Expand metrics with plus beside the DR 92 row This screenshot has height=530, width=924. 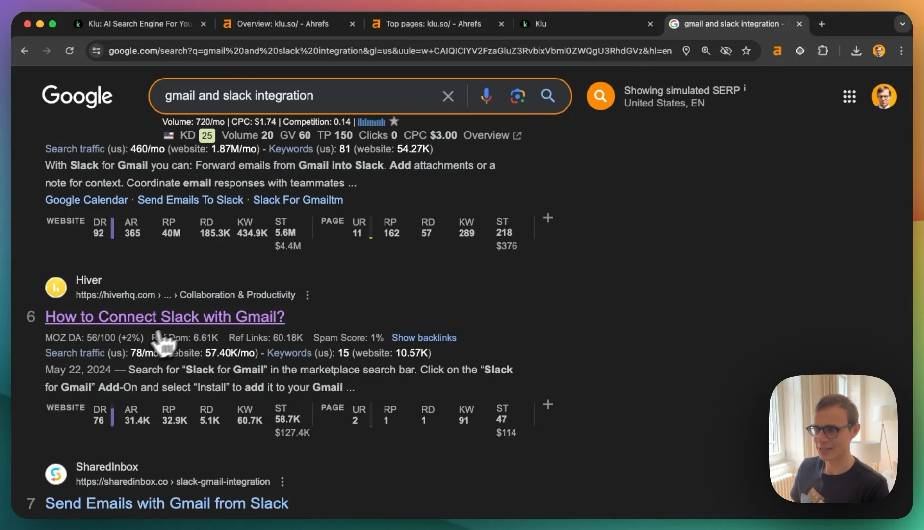548,218
